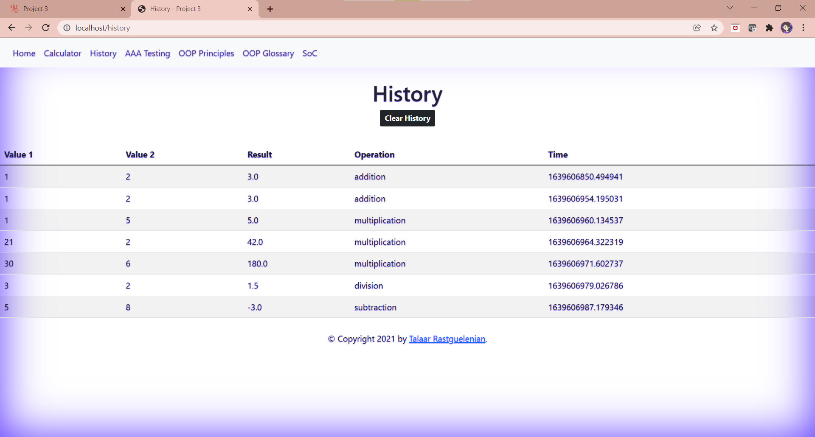Open the Extensions puzzle-piece menu
The image size is (815, 437).
[770, 28]
